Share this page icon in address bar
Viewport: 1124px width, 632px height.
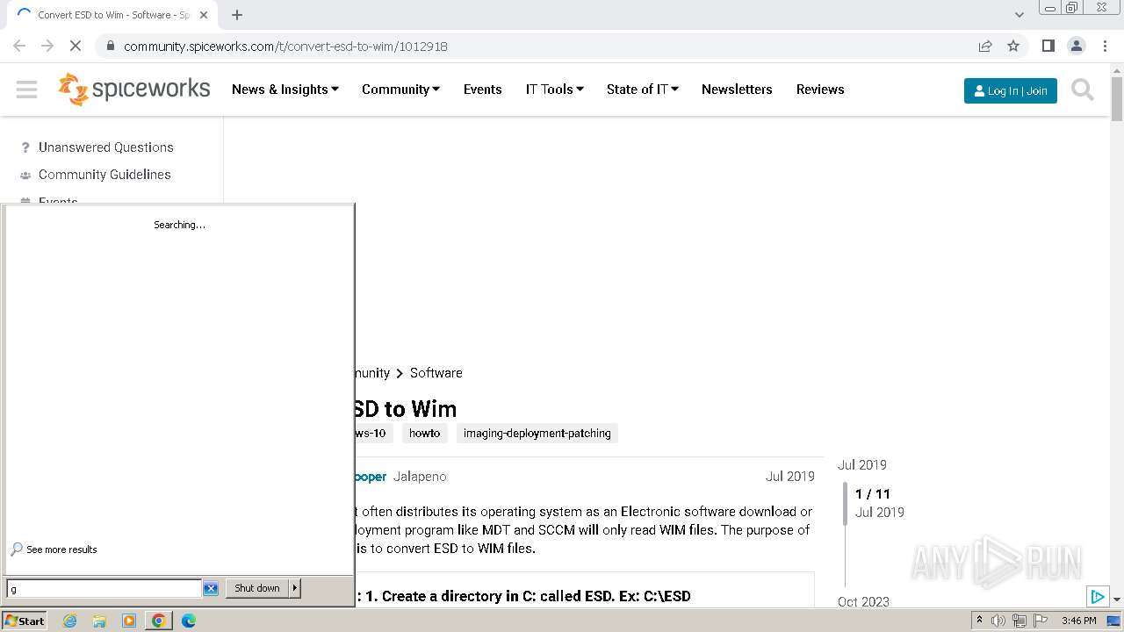click(x=985, y=46)
